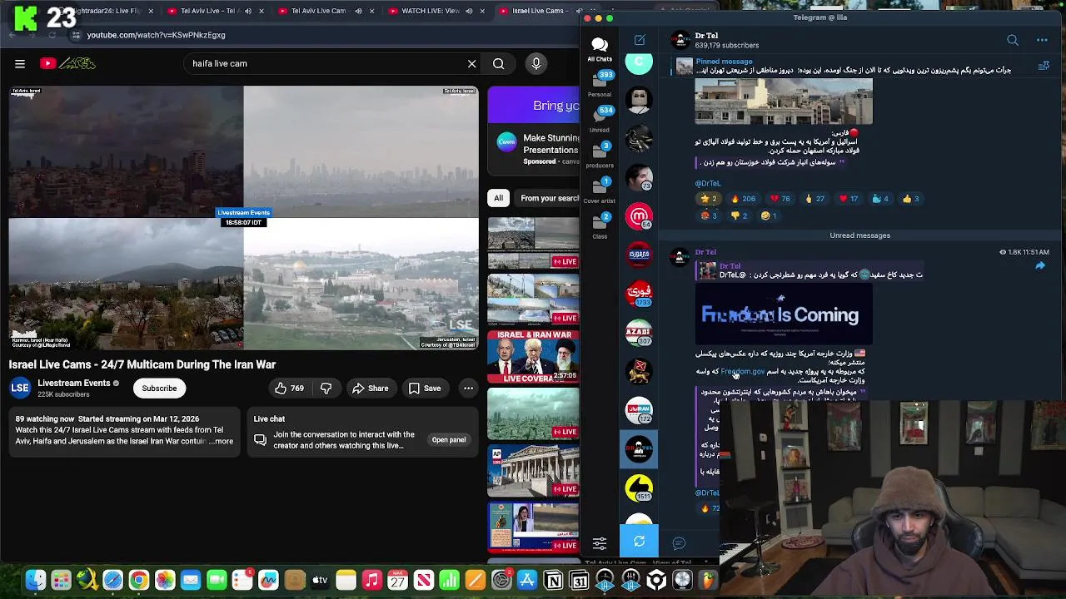Toggle the fire reaction with 206
The width and height of the screenshot is (1066, 599).
click(x=743, y=199)
